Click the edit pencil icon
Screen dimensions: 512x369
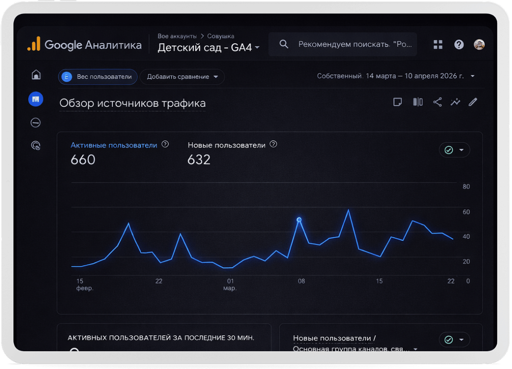[x=473, y=102]
